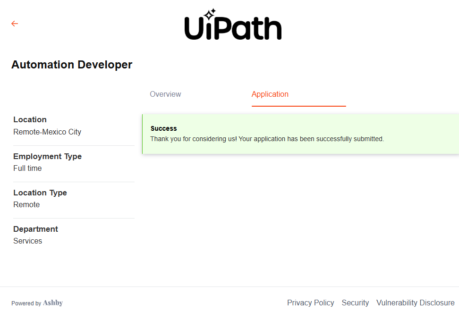This screenshot has width=459, height=320.
Task: Select the Application tab
Action: [x=270, y=94]
